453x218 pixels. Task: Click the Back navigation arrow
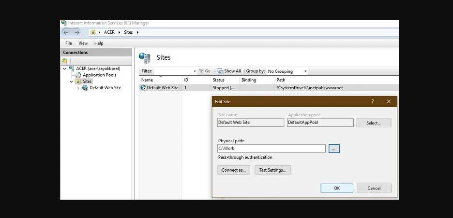(x=66, y=32)
